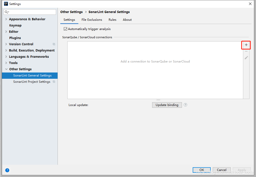Click Cancel button
Screen dimensions: 256x177
[221, 170]
